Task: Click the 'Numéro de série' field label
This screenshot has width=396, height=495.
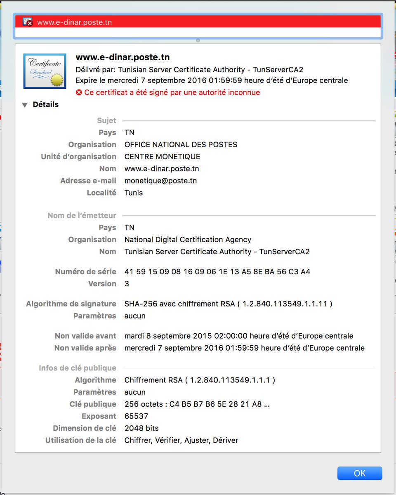Action: click(x=86, y=272)
